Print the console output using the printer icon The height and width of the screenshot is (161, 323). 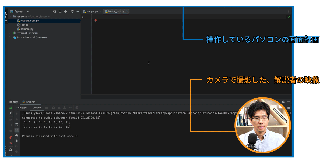(x=17, y=136)
